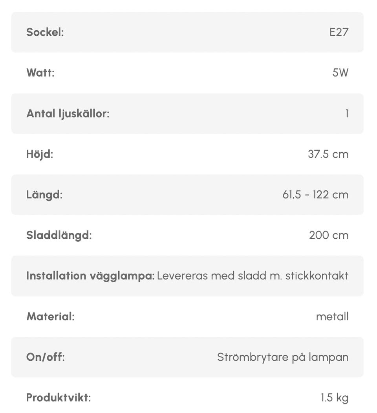Click the Installation vägglampa label
Viewport: 377px width, 413px height.
(x=90, y=276)
